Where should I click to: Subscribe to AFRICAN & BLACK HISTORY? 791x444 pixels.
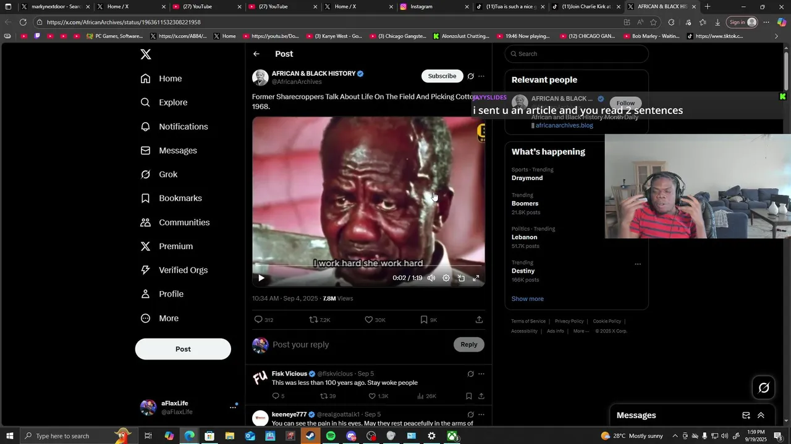[x=442, y=76]
